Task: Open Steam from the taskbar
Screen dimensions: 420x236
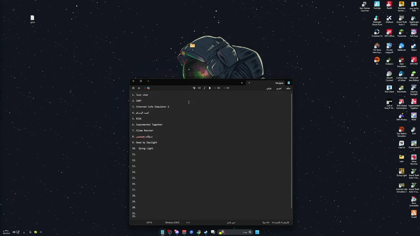Action: [206, 232]
